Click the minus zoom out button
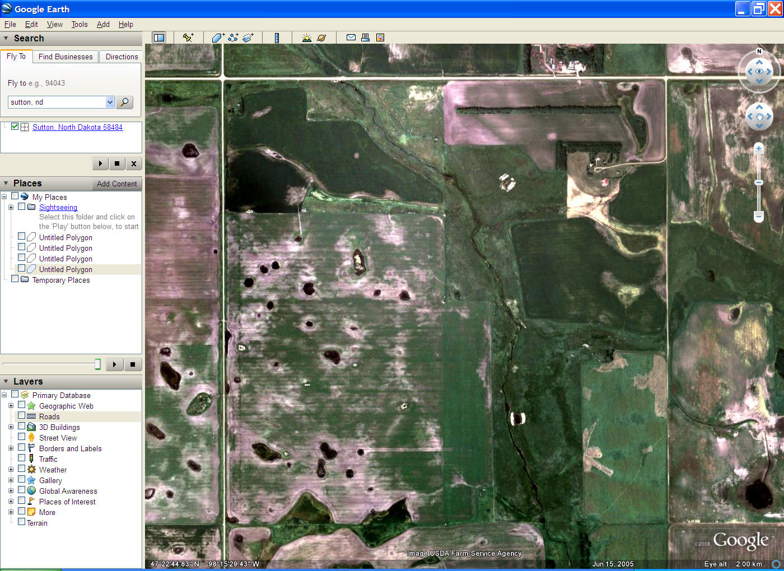 [x=759, y=216]
